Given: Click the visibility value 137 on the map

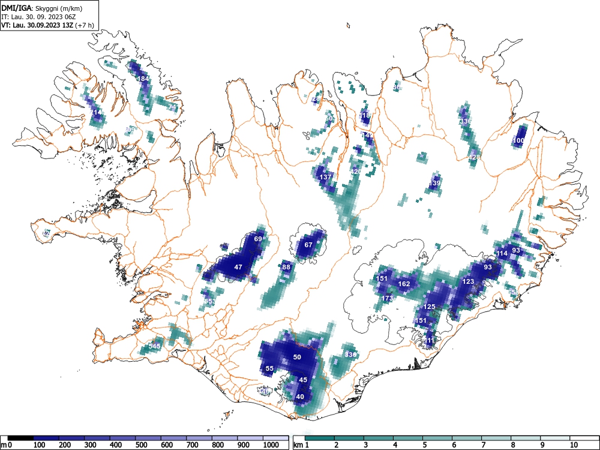Looking at the screenshot, I should pyautogui.click(x=325, y=177).
